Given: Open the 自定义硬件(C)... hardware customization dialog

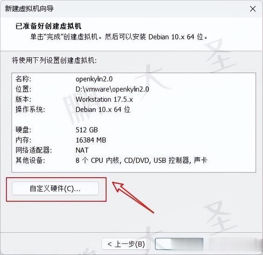Looking at the screenshot, I should point(55,188).
